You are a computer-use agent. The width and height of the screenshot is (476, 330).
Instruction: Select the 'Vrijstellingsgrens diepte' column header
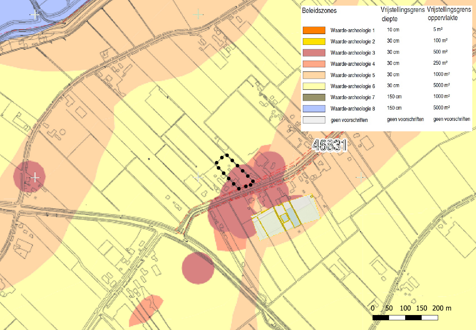point(402,14)
